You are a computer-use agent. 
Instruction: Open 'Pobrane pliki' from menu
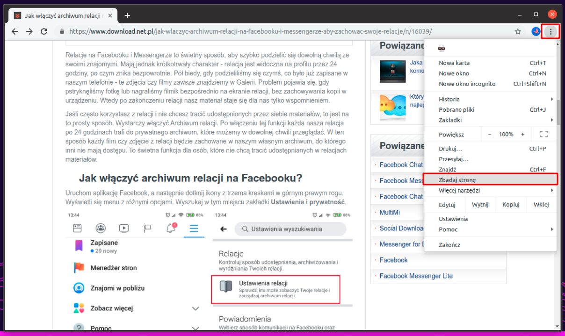[490, 109]
